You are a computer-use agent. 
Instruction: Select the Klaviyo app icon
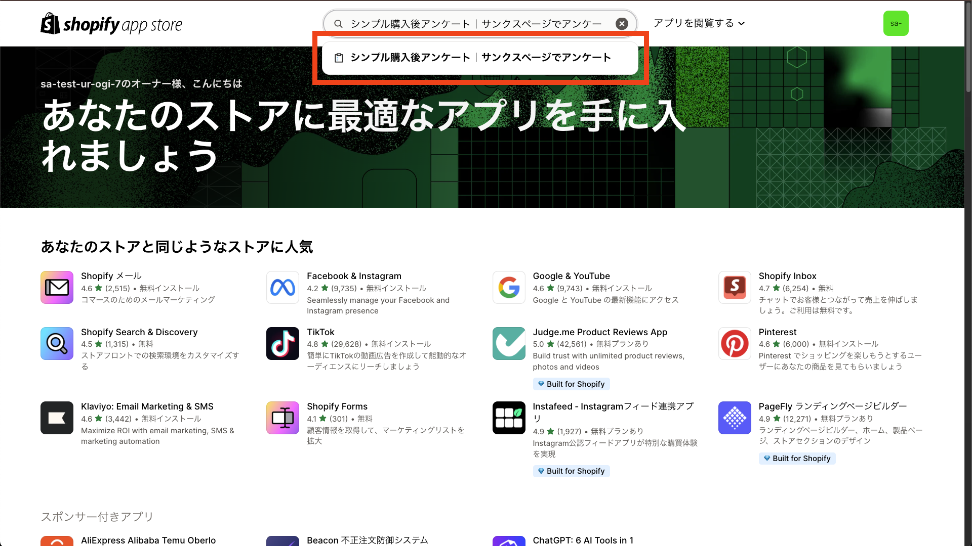tap(56, 418)
